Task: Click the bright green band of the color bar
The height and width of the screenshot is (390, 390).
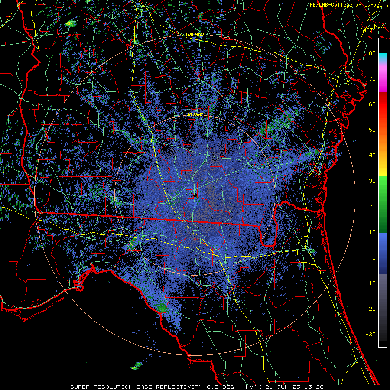Action: click(383, 186)
